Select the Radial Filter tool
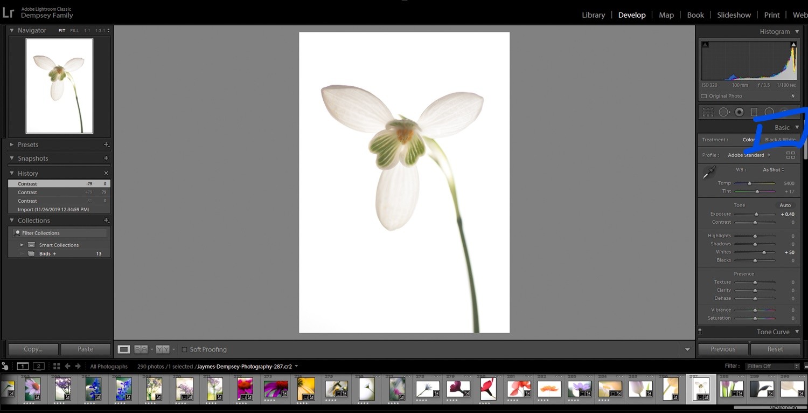This screenshot has width=808, height=413. pyautogui.click(x=769, y=112)
